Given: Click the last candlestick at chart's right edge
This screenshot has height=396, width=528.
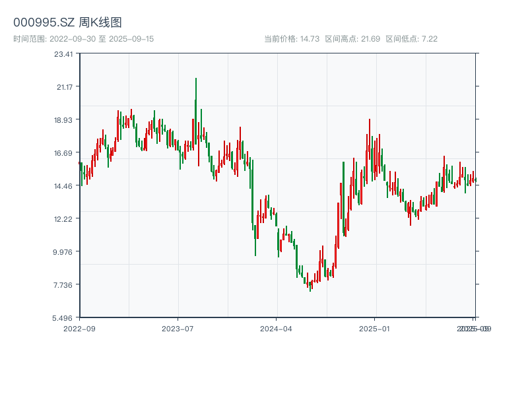Looking at the screenshot, I should coord(475,180).
